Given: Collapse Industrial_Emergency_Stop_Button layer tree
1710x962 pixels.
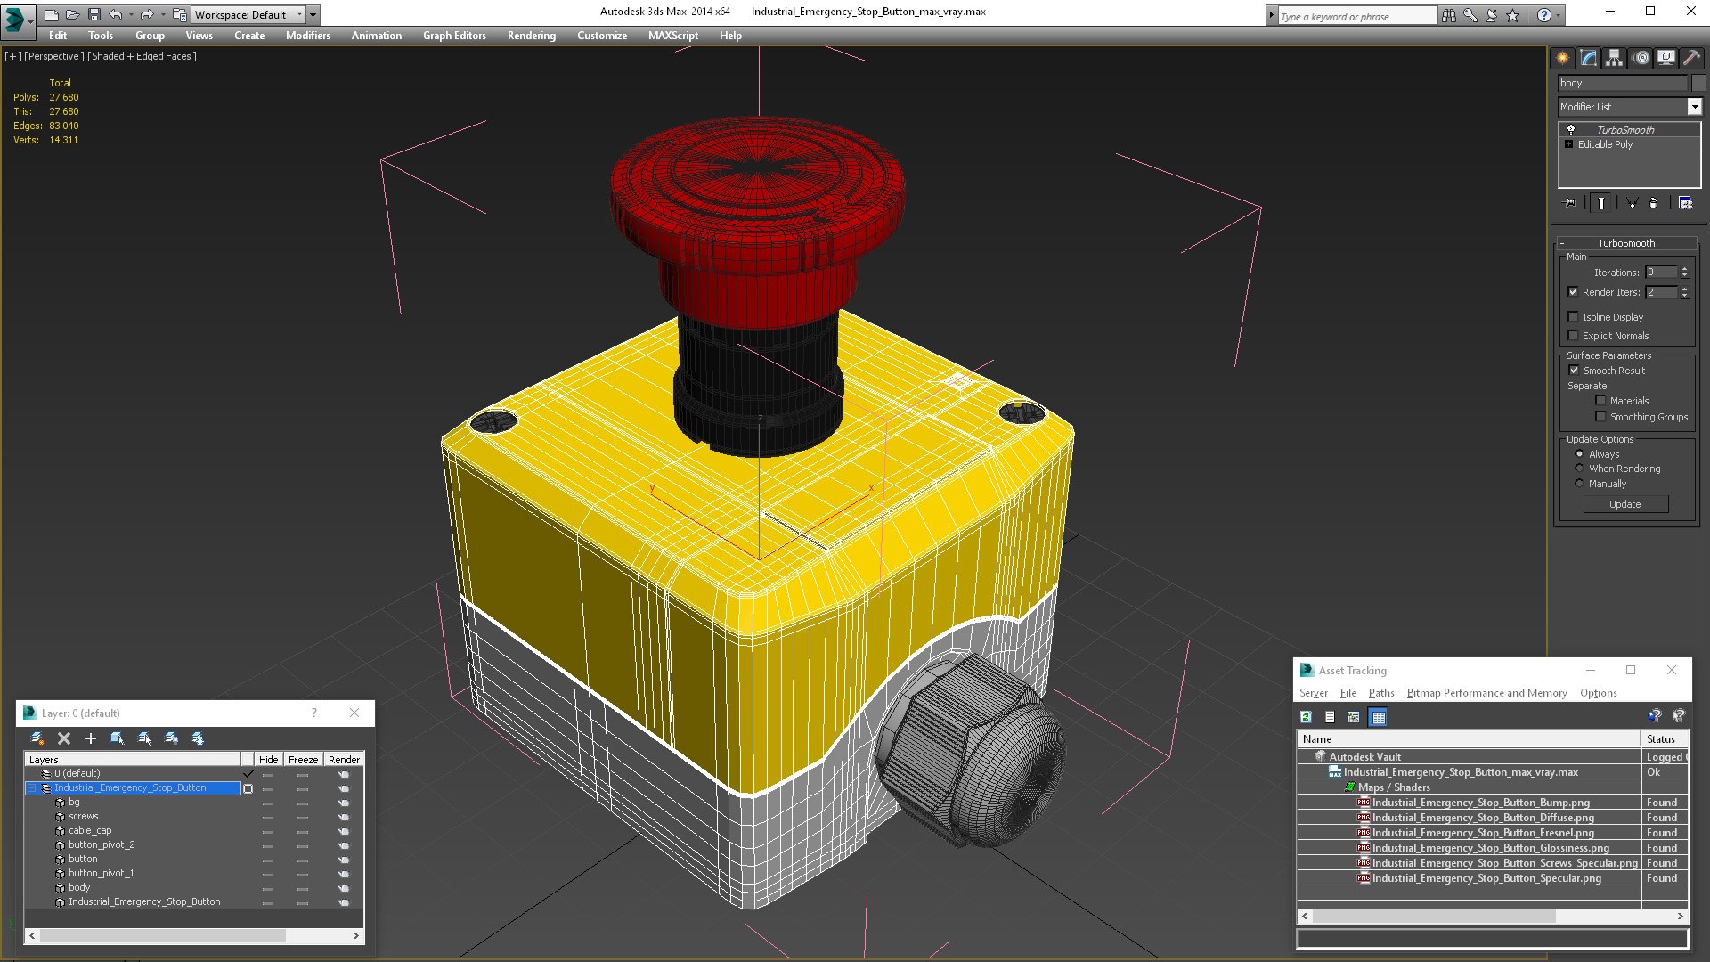Looking at the screenshot, I should (x=31, y=788).
